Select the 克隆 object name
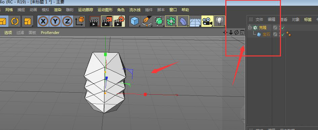The image size is (318, 130). point(263,28)
